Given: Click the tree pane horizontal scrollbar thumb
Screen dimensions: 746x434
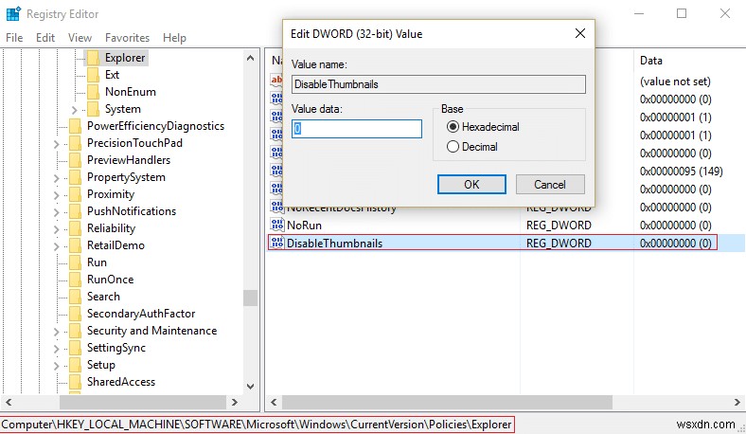Looking at the screenshot, I should coord(142,402).
